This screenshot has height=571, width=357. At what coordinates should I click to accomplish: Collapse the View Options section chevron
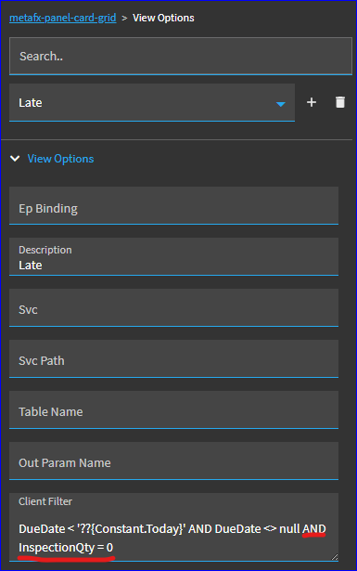(x=15, y=159)
